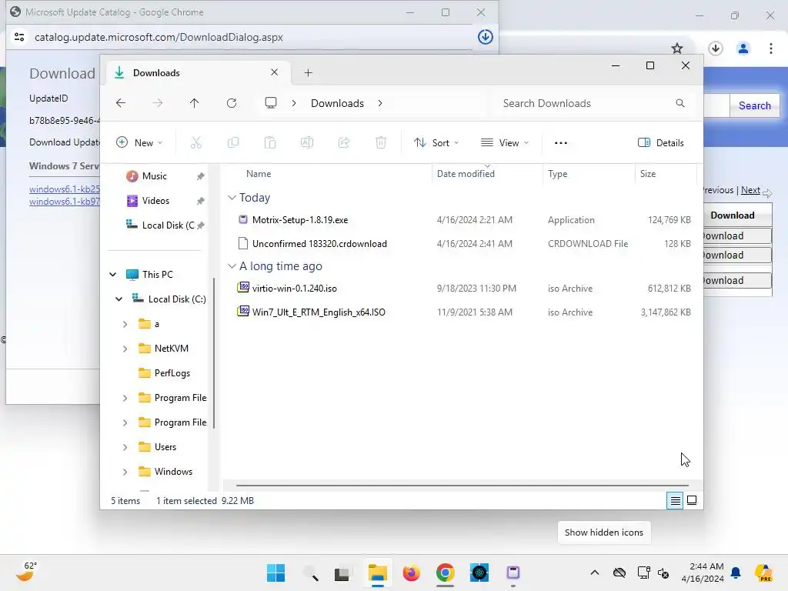The width and height of the screenshot is (788, 591).
Task: Open the New item dropdown
Action: tap(139, 142)
